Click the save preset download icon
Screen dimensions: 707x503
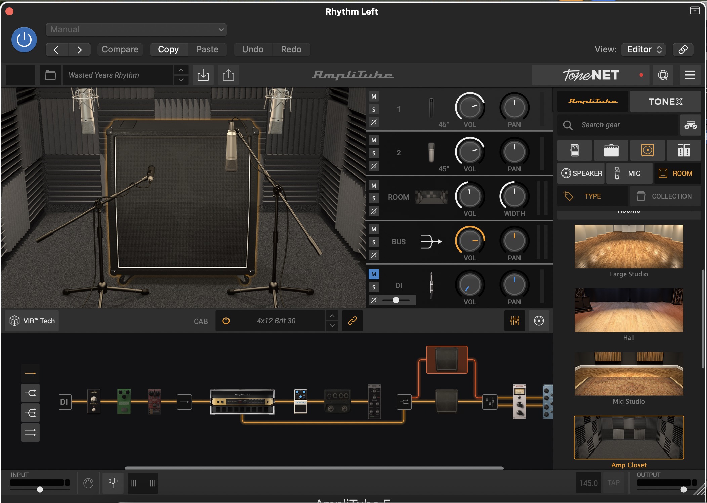click(x=203, y=75)
